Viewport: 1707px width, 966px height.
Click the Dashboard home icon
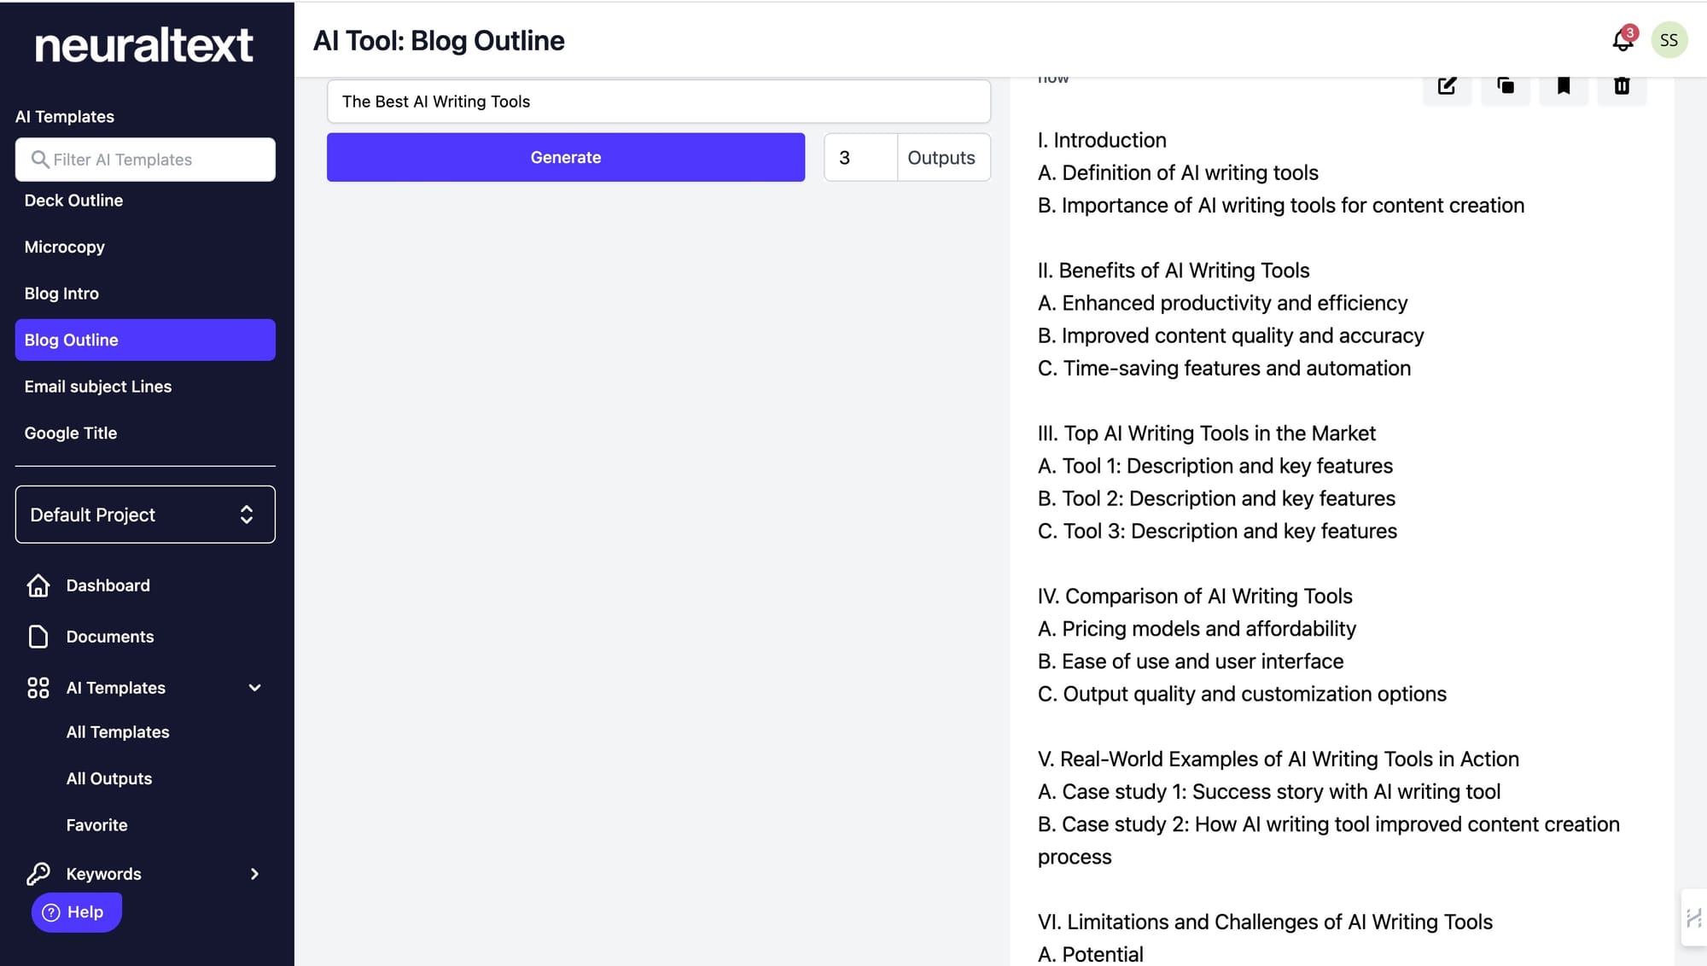click(37, 585)
